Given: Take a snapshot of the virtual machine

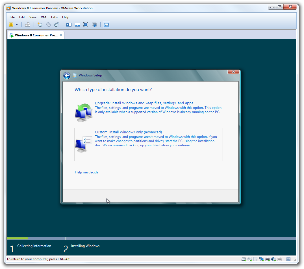Looking at the screenshot, I should point(40,25).
